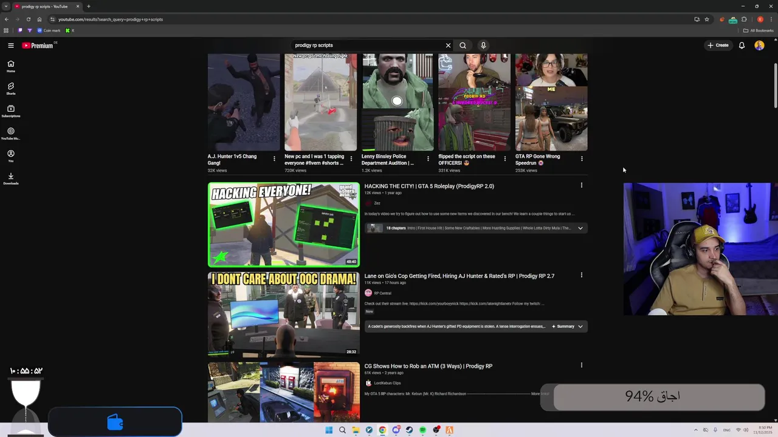Screen dimensions: 778x437
Task: Open HACKING EVERYONE video thumbnail
Action: click(x=284, y=225)
